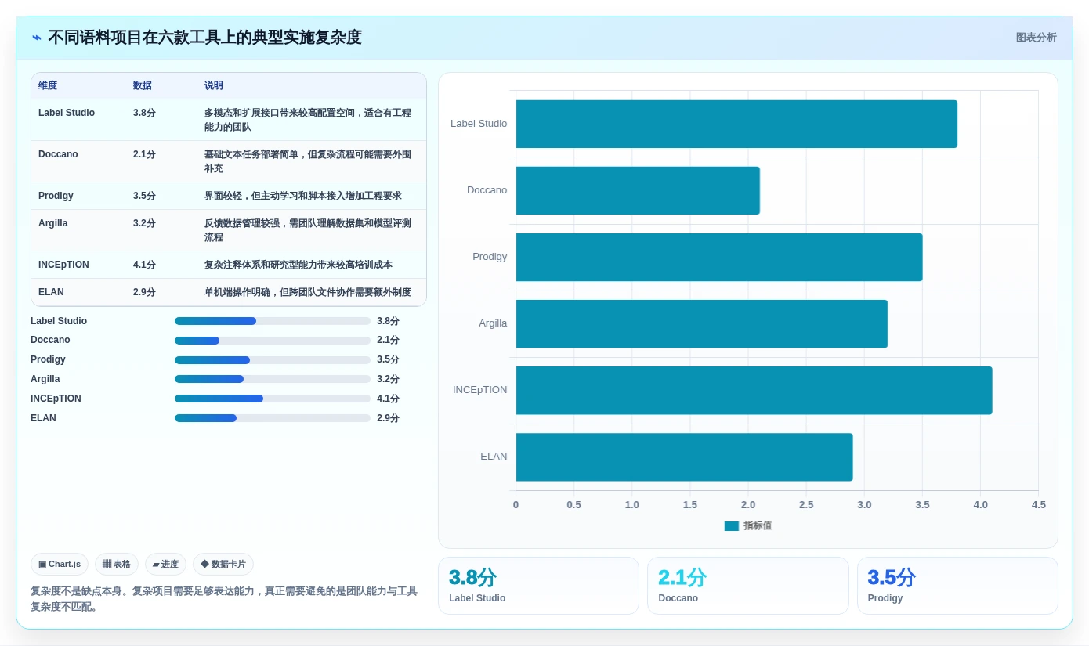Viewport: 1089px width, 646px height.
Task: Select the 进度 tag chip
Action: [165, 564]
